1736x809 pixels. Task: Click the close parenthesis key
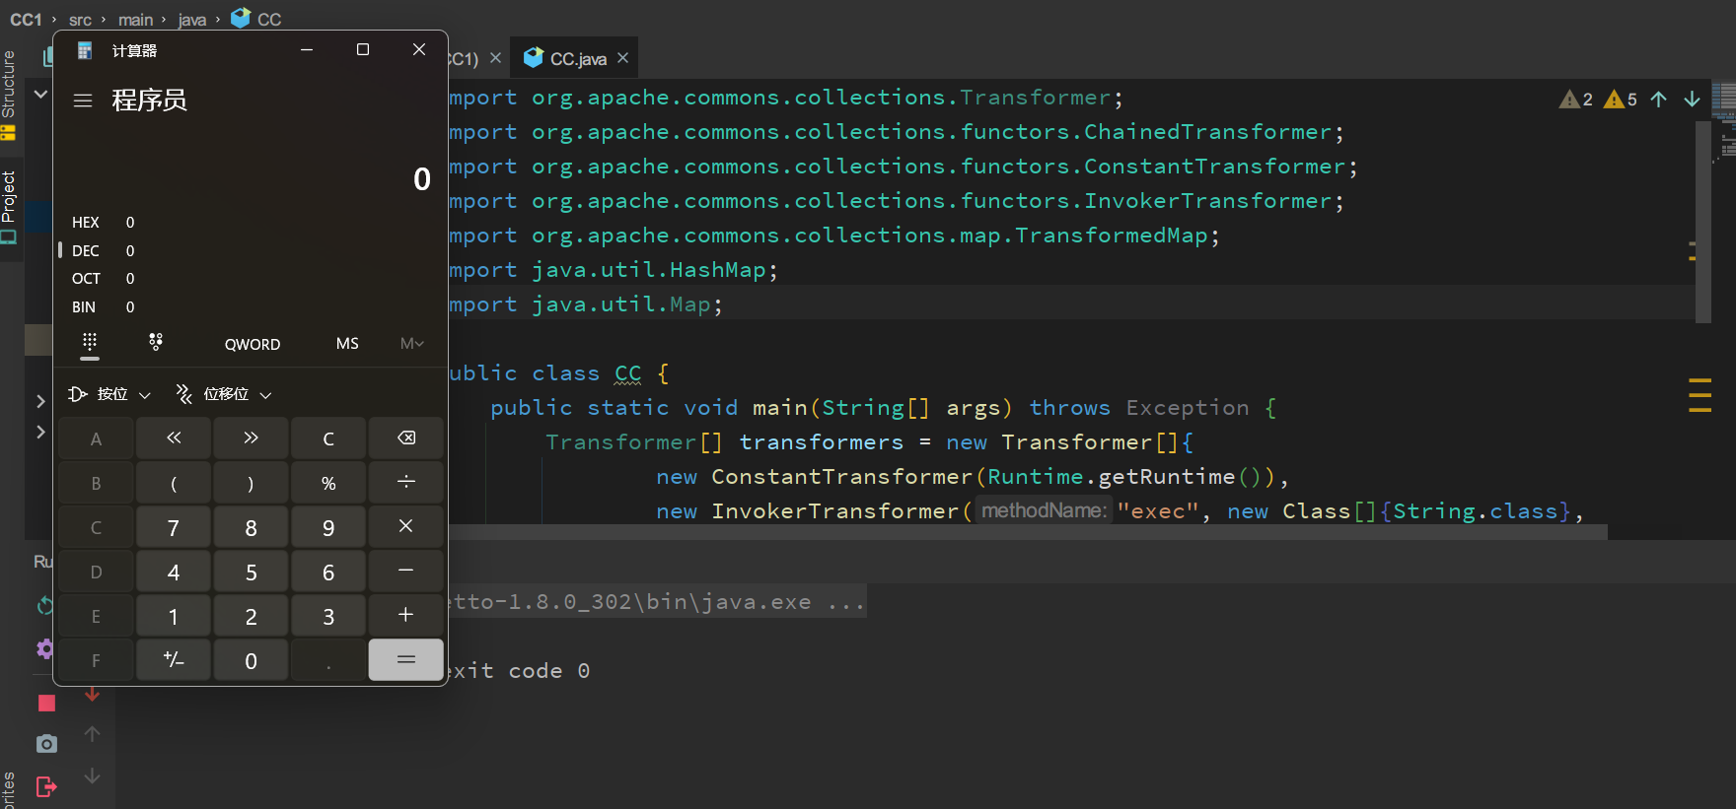coord(251,483)
